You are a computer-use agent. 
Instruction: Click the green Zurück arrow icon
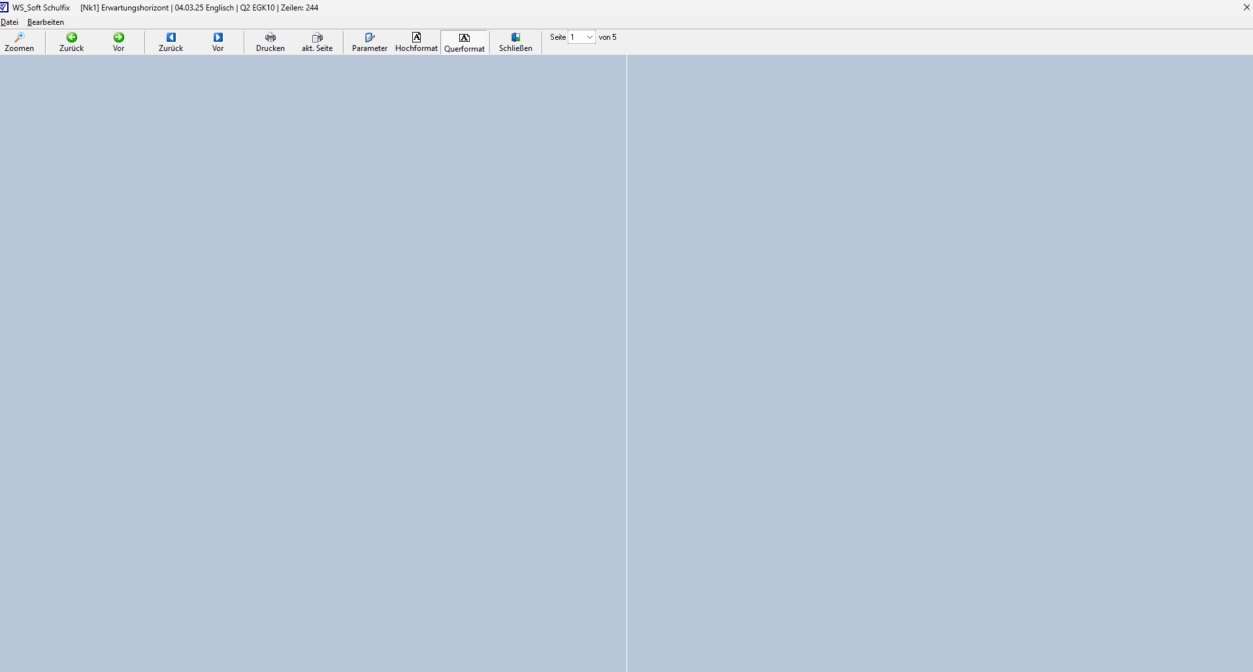(72, 38)
